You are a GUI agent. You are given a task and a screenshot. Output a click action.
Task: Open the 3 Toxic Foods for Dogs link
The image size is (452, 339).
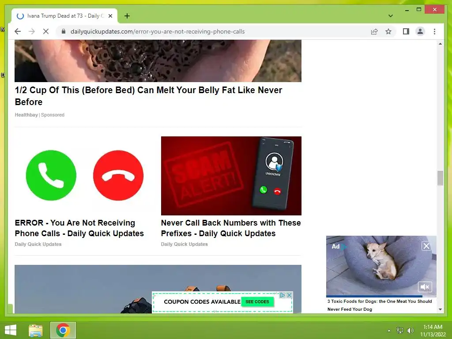[x=380, y=305]
